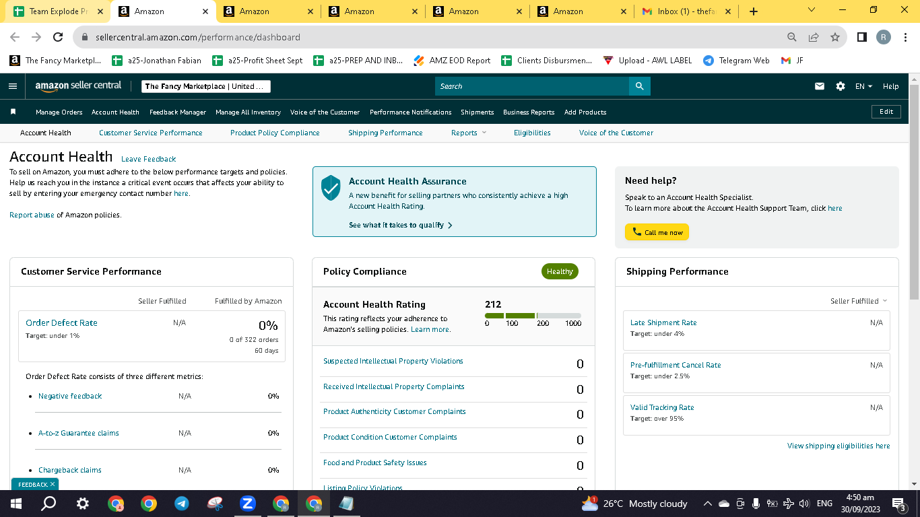920x517 pixels.
Task: Click the 212 Account Health Rating value
Action: click(x=493, y=304)
